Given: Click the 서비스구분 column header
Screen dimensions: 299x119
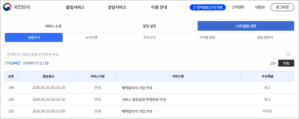Looking at the screenshot, I should click(x=98, y=76).
